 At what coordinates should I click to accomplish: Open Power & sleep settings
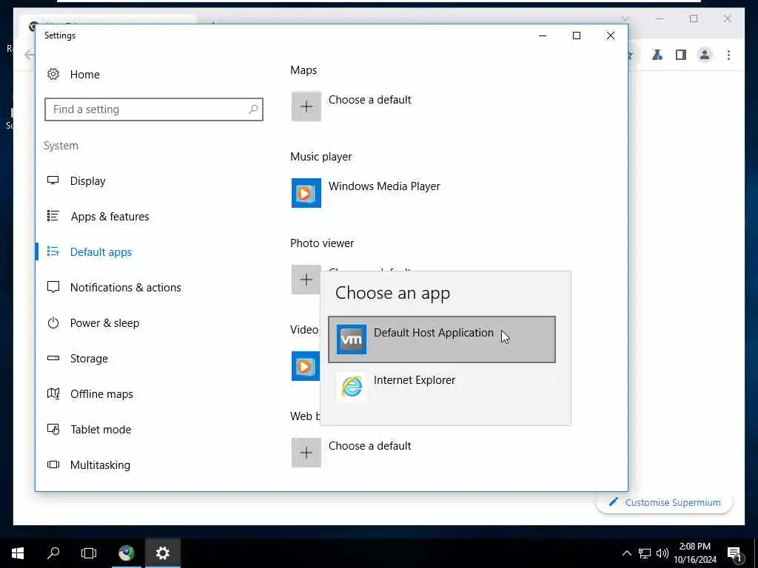coord(104,323)
